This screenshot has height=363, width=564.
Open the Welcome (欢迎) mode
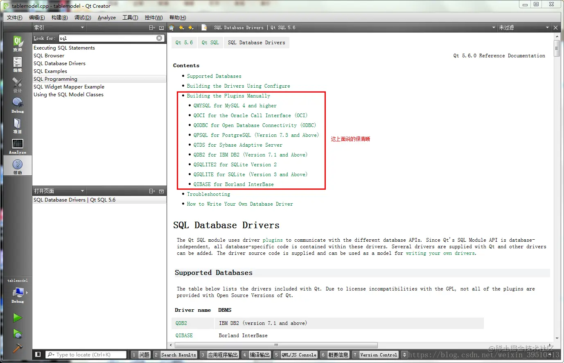click(18, 43)
